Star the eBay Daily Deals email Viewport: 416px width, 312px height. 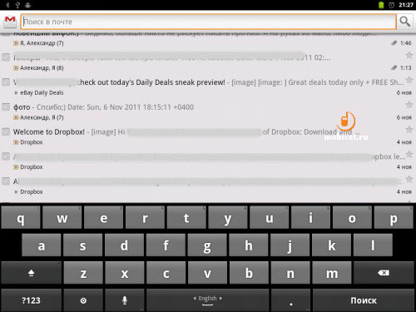(x=409, y=80)
